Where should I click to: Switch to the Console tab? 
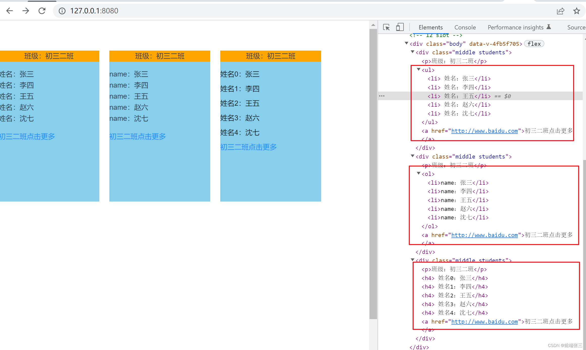(x=465, y=27)
